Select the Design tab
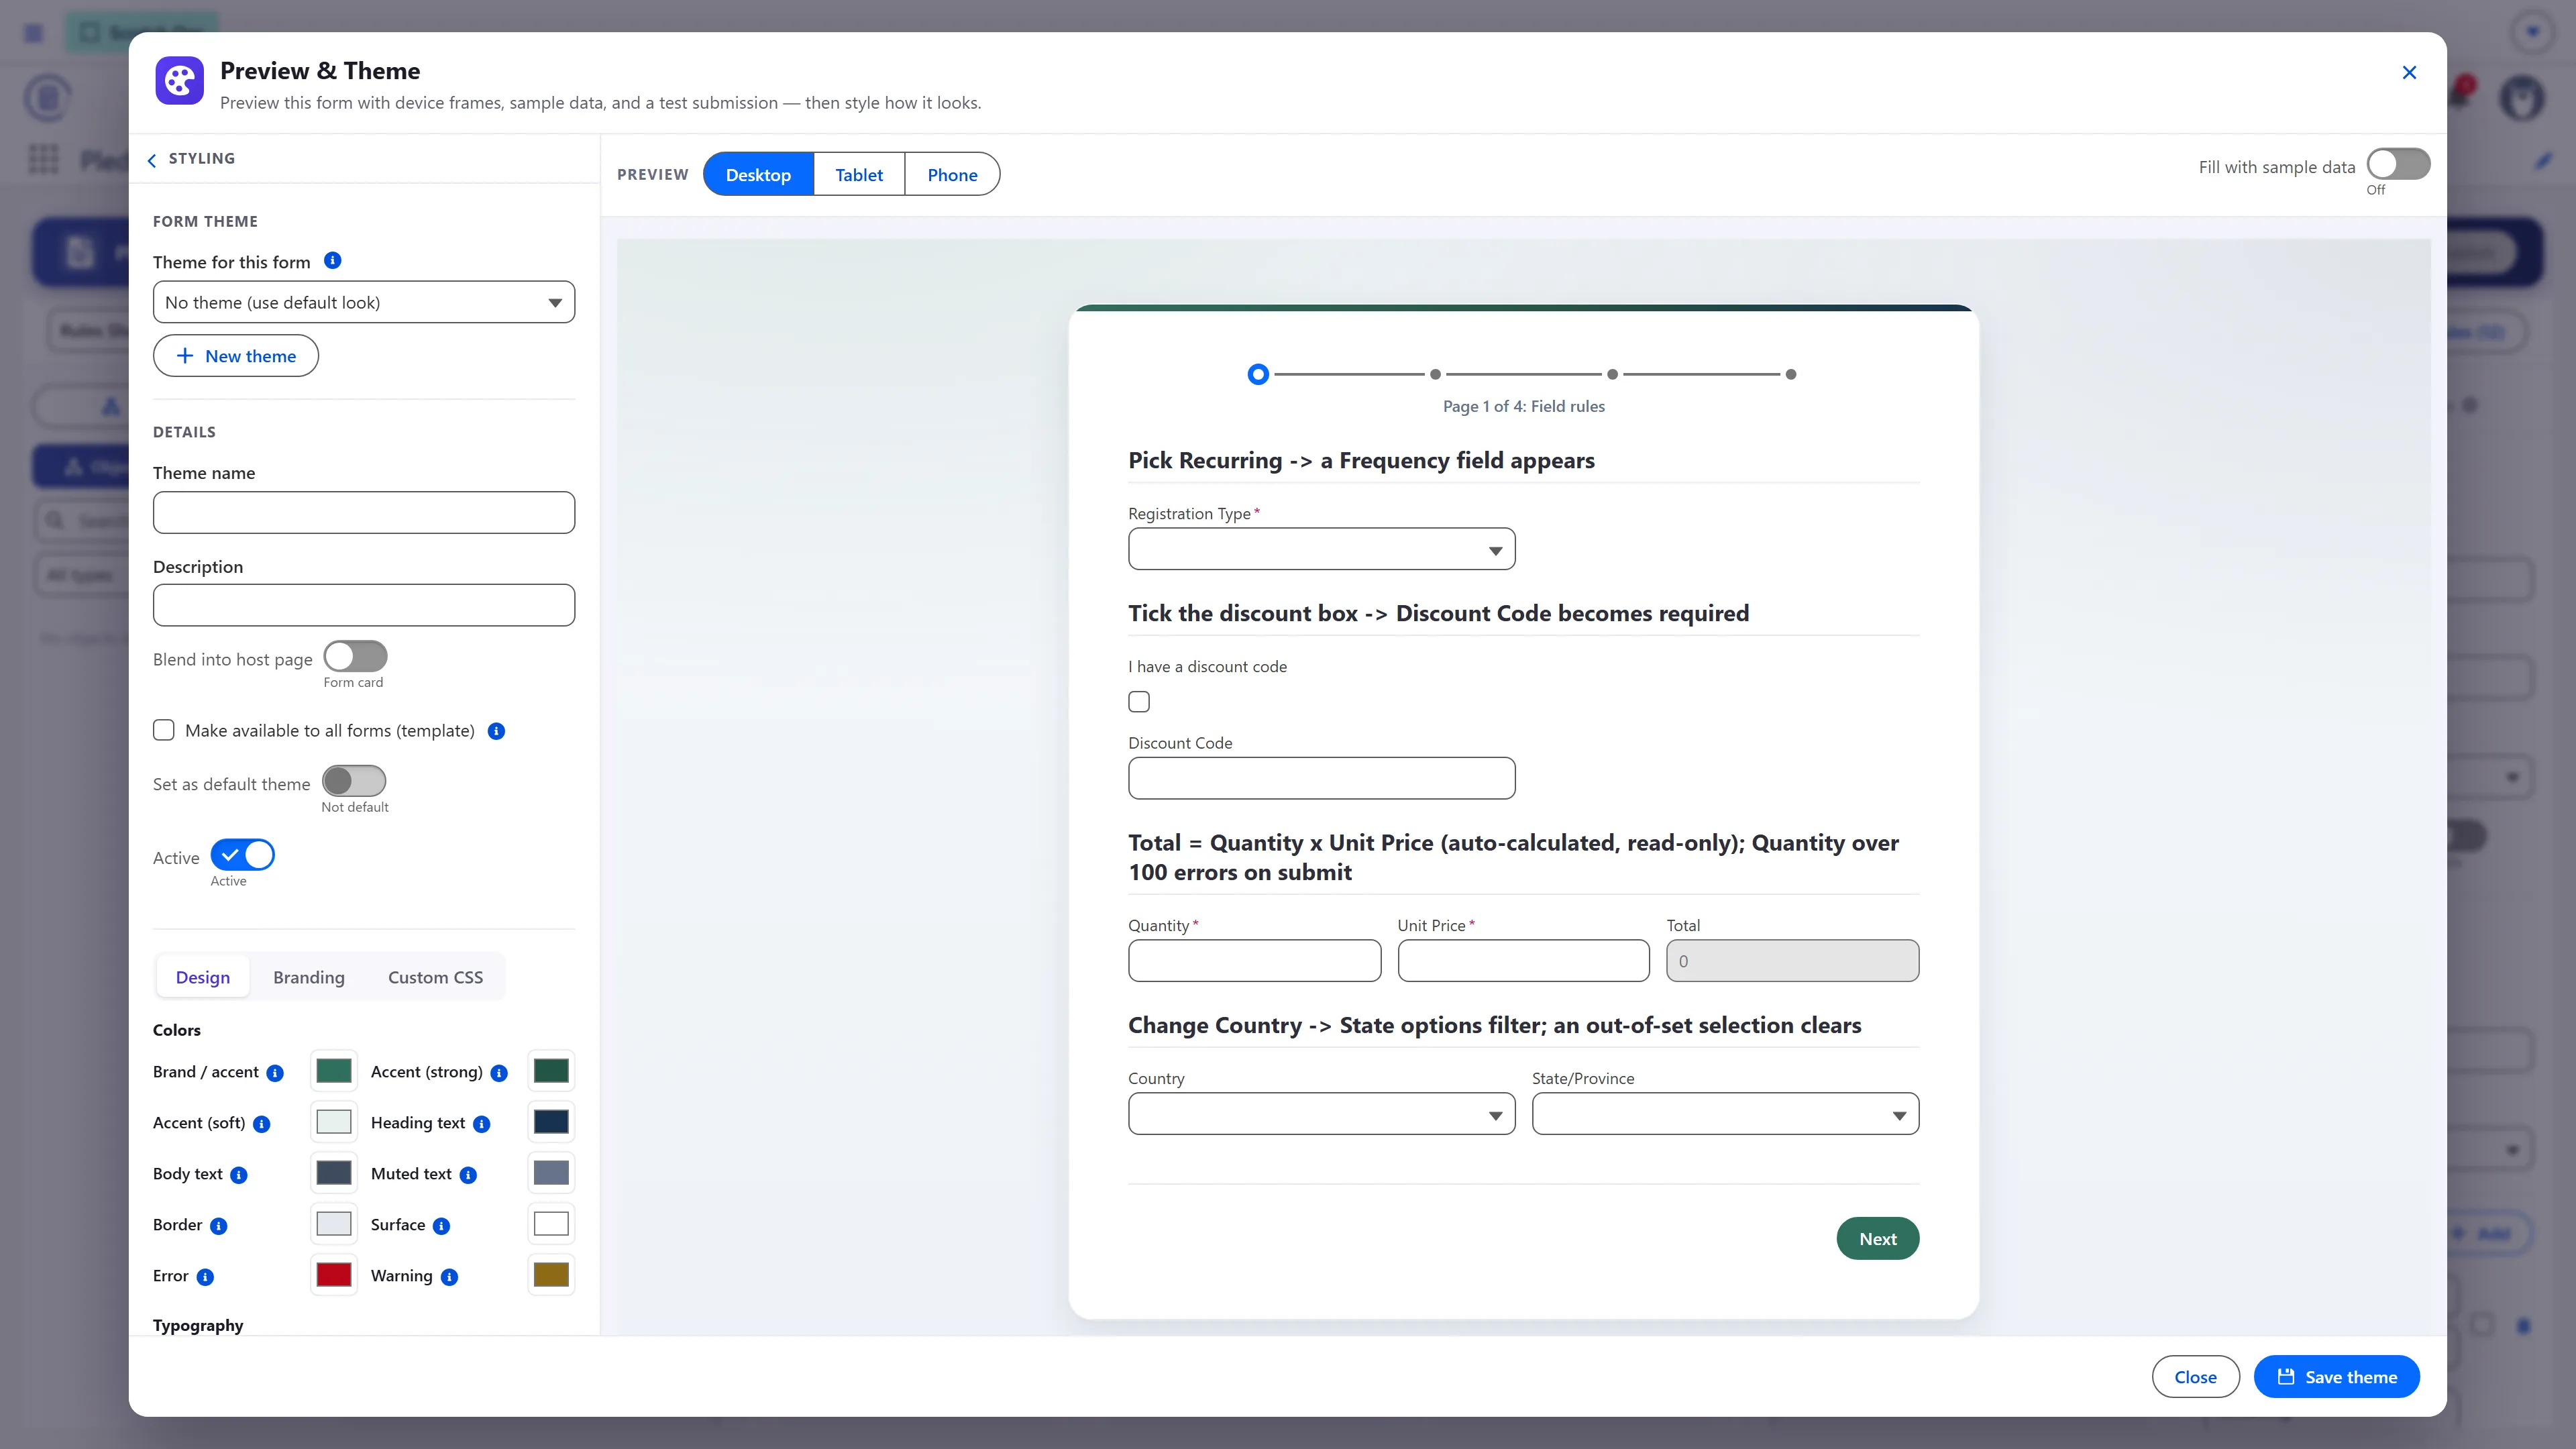The width and height of the screenshot is (2576, 1449). tap(203, 977)
